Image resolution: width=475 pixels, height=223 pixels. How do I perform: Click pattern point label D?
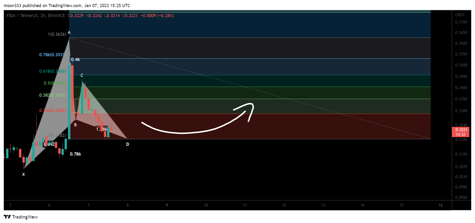(x=128, y=144)
